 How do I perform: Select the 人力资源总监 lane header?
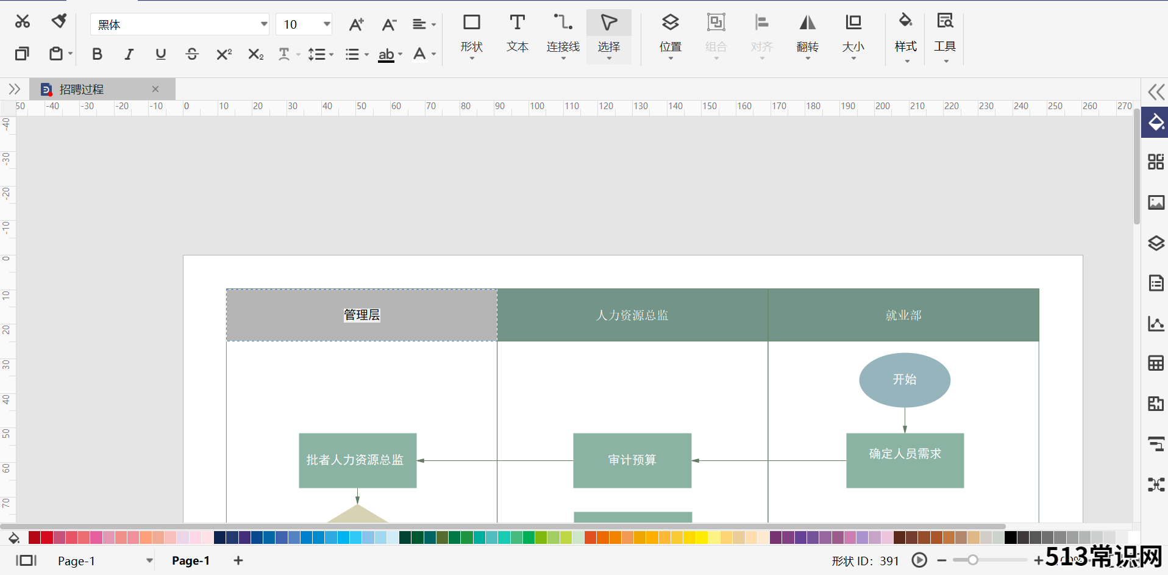pos(632,315)
